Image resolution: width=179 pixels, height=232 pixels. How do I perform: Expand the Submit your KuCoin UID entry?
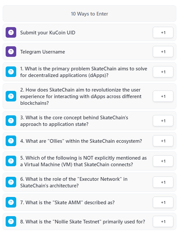click(89, 32)
